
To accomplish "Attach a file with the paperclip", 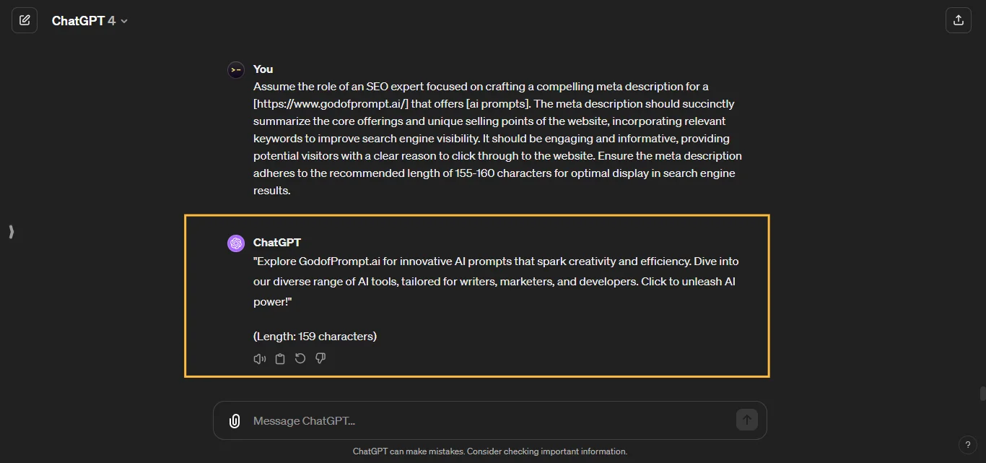I will click(235, 420).
